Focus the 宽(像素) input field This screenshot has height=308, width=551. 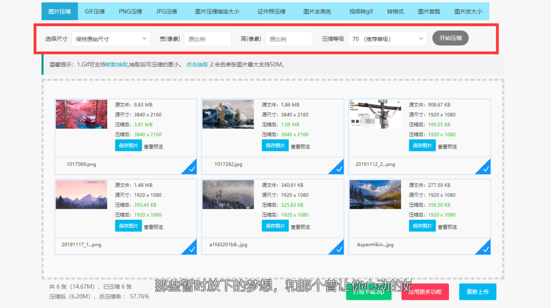(x=208, y=39)
